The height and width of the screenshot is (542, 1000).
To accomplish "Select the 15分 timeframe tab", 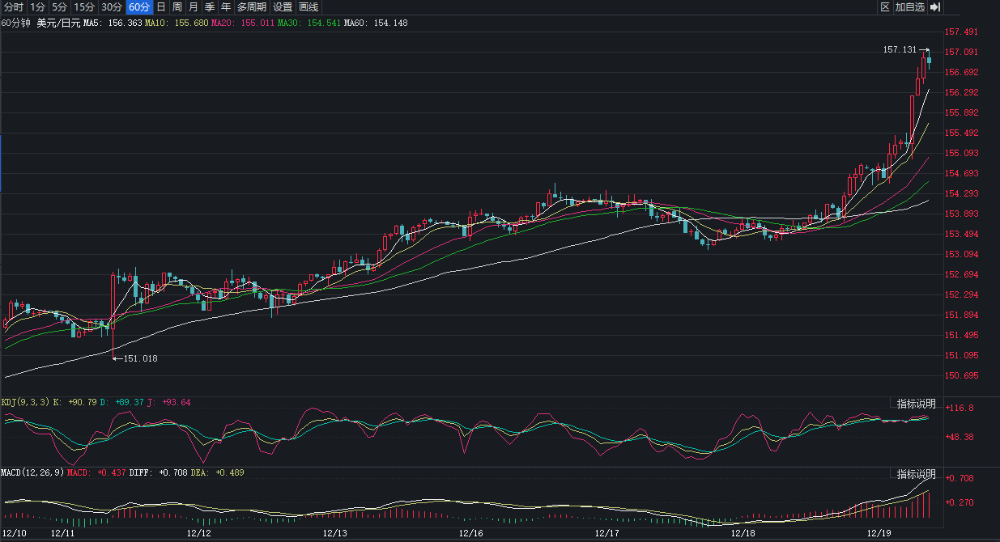I will (x=84, y=7).
